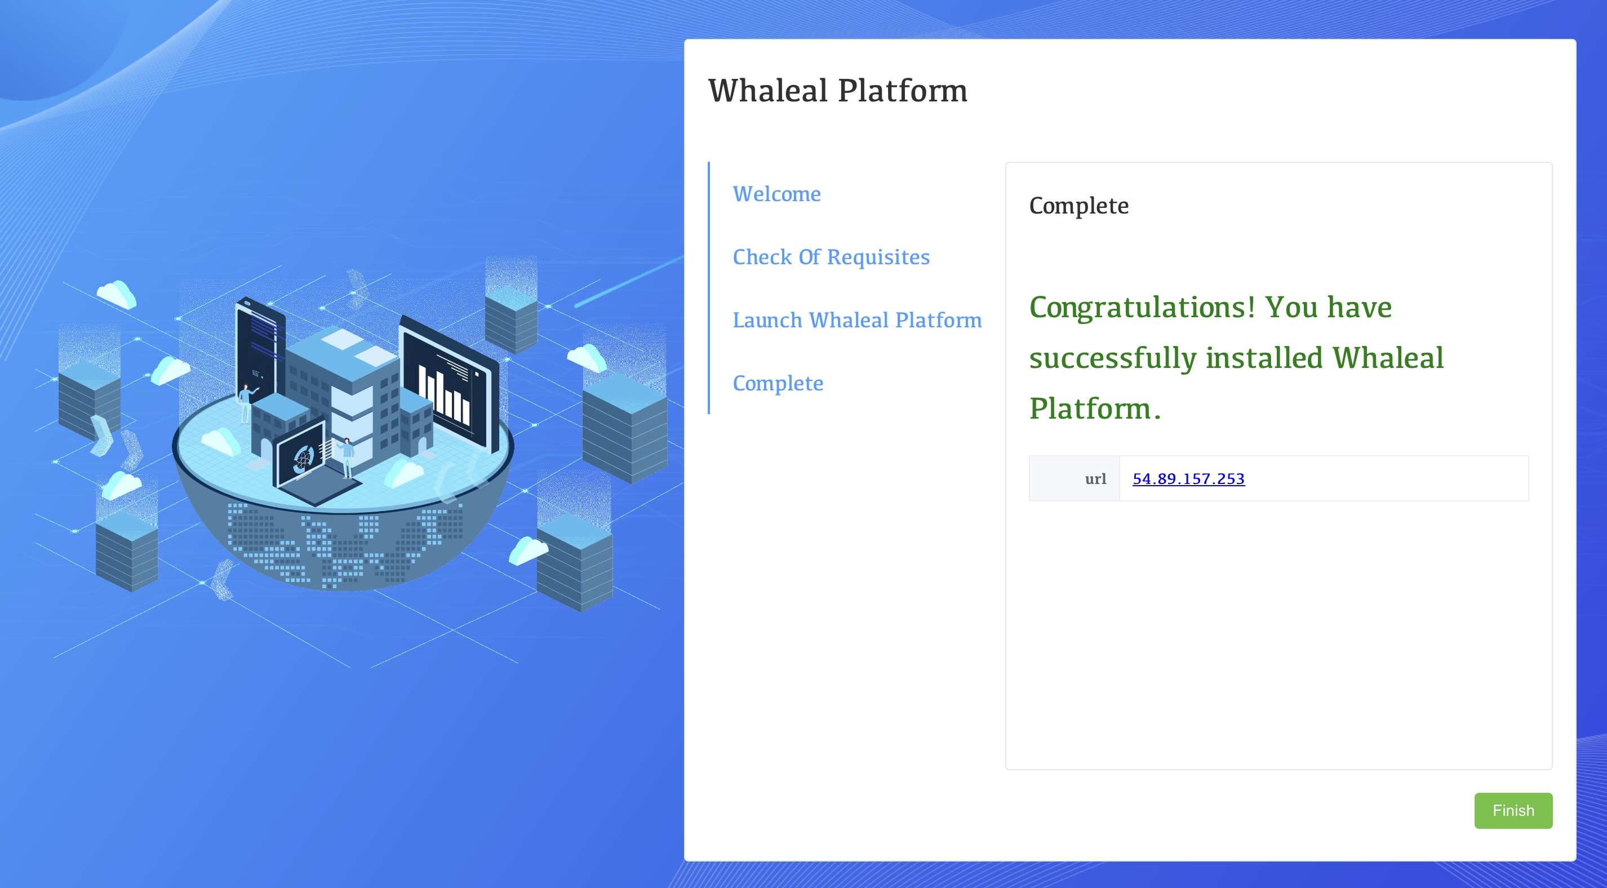
Task: Open the 54.89.157.253 url link
Action: click(1188, 478)
